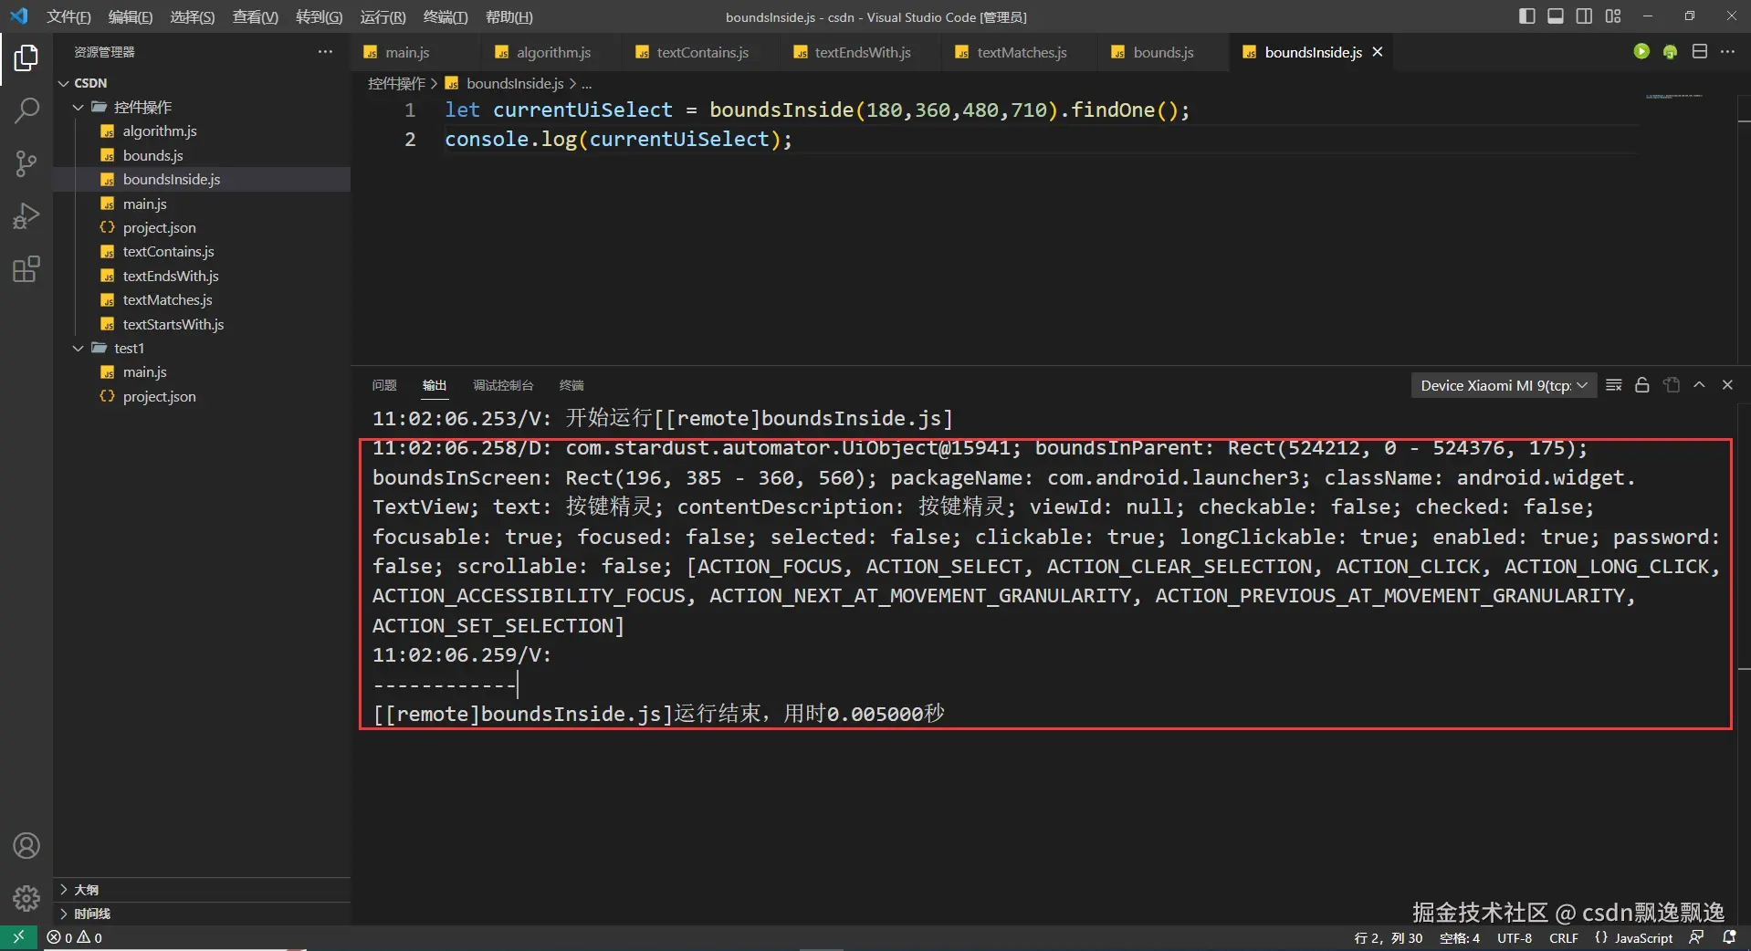Viewport: 1751px width, 951px height.
Task: Clear the output panel with the list icon
Action: (1613, 385)
